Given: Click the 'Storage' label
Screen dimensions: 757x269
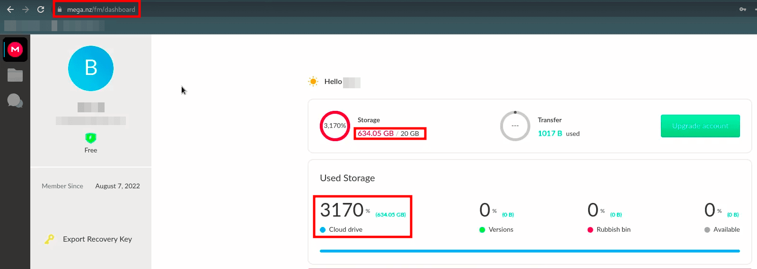Looking at the screenshot, I should [369, 120].
